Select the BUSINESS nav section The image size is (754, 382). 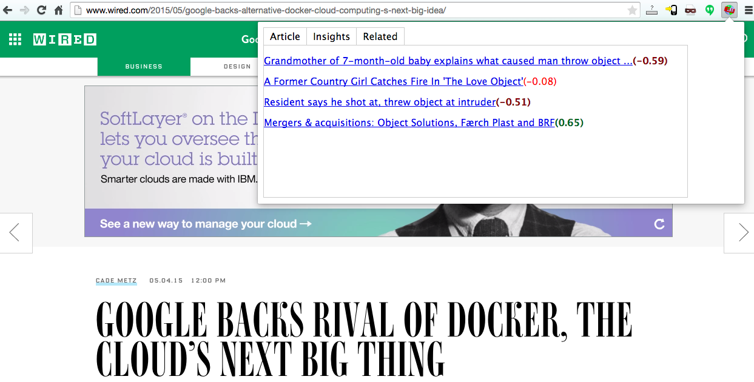tap(144, 67)
